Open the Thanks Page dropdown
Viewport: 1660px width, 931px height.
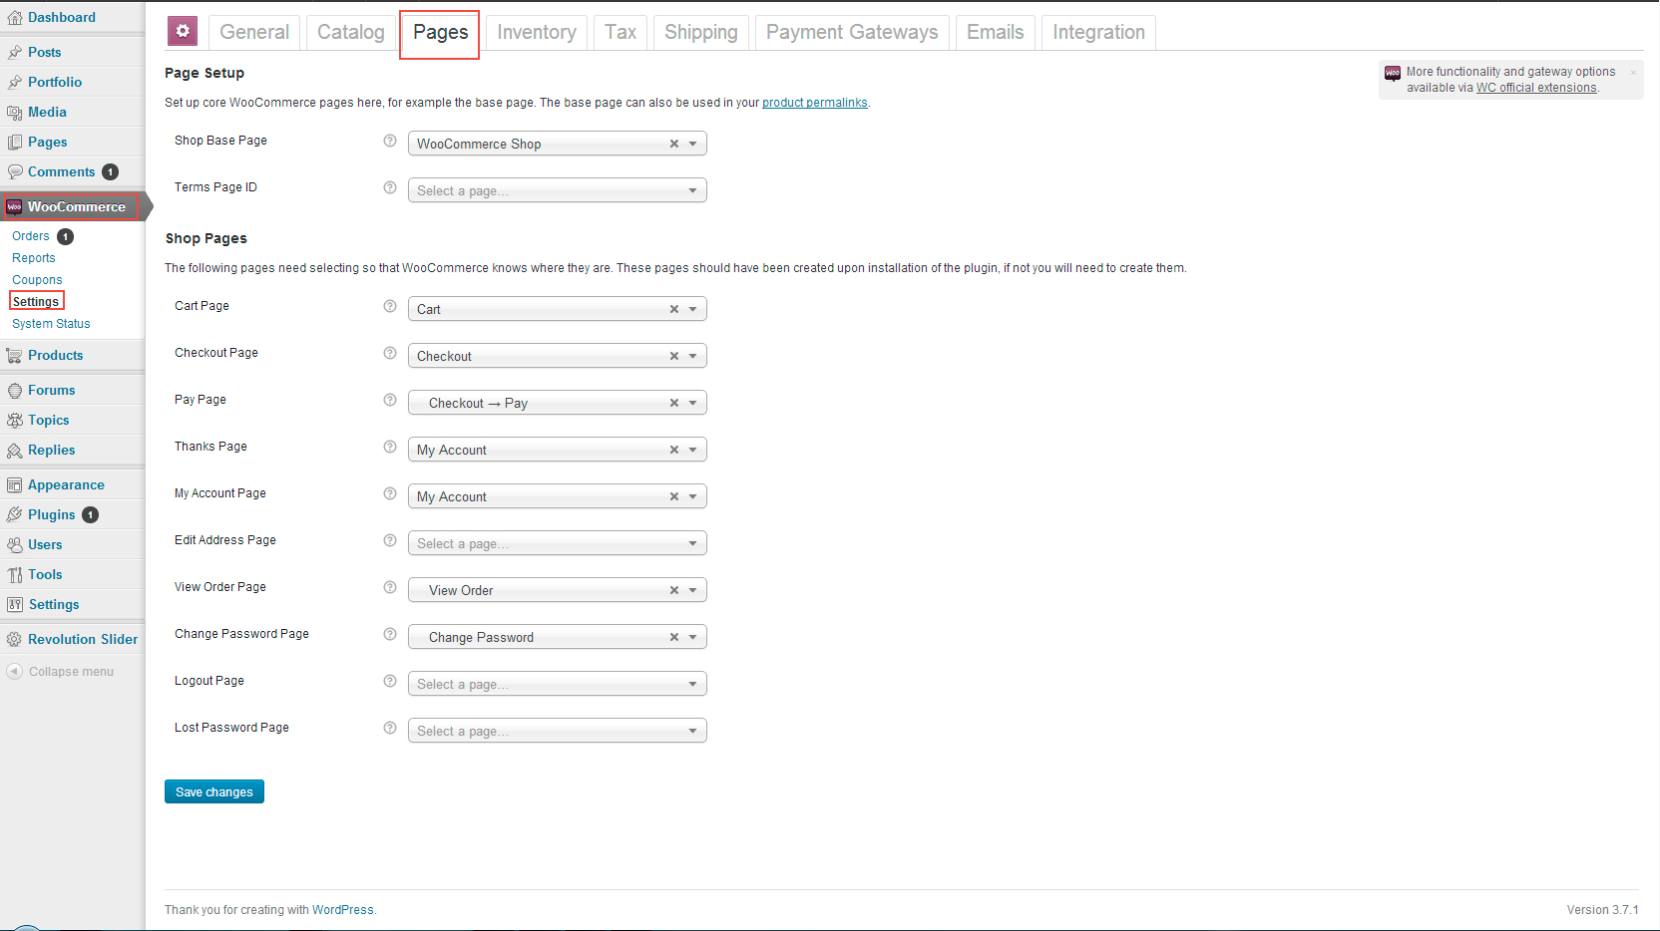click(x=558, y=450)
